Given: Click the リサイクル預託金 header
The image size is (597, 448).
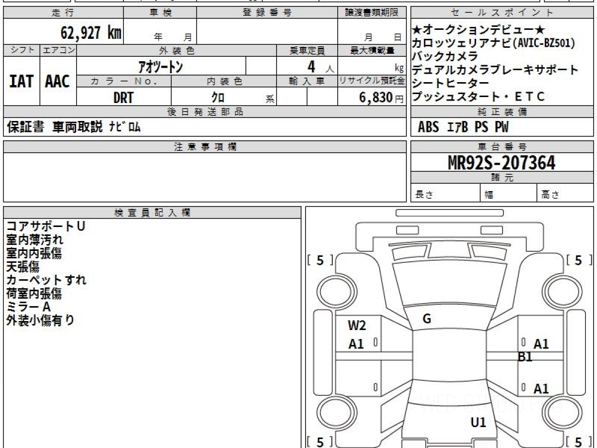Looking at the screenshot, I should coord(372,81).
